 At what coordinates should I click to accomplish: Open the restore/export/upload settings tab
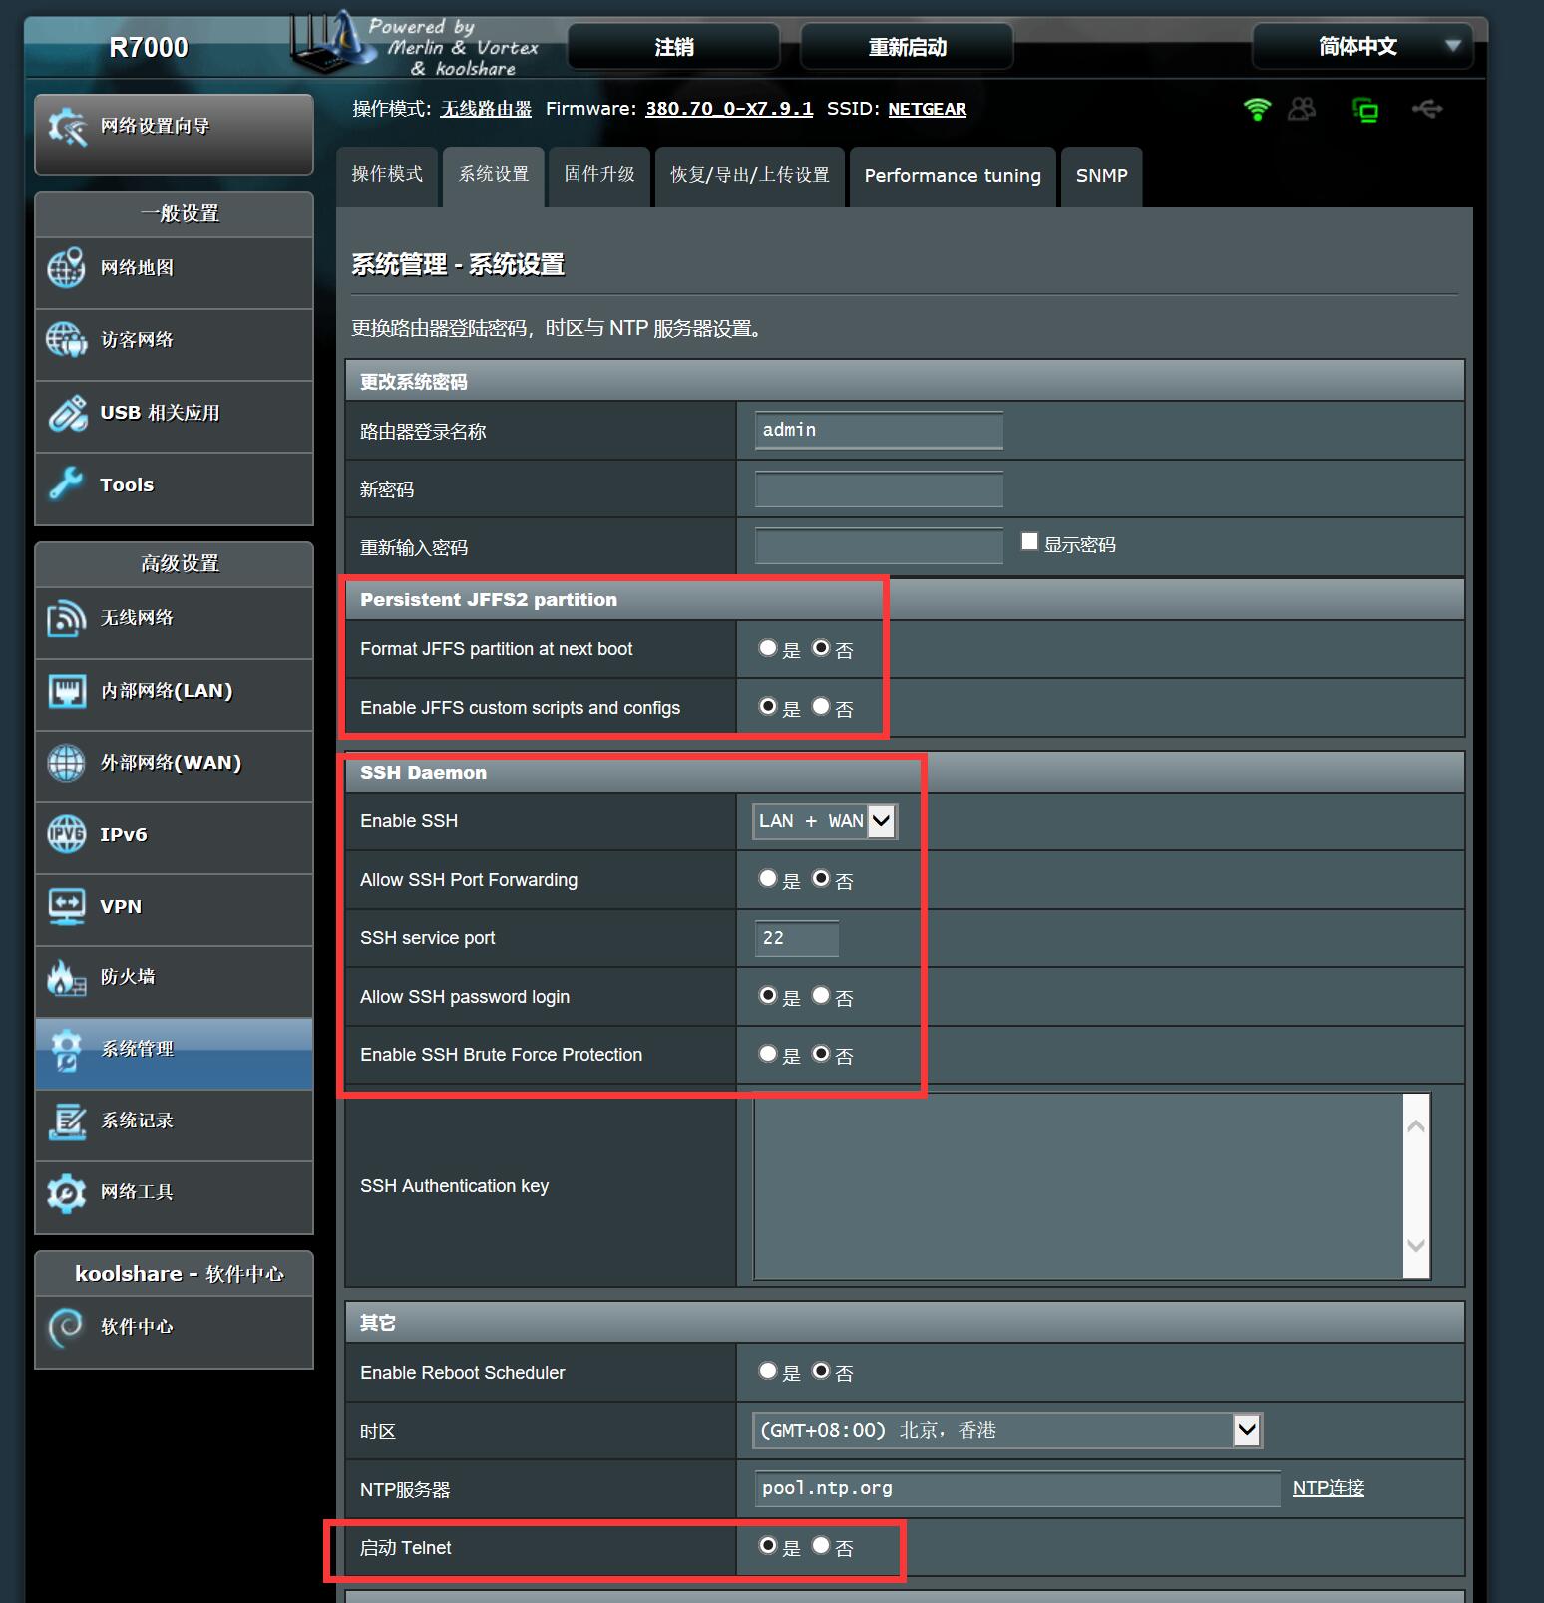pyautogui.click(x=750, y=175)
